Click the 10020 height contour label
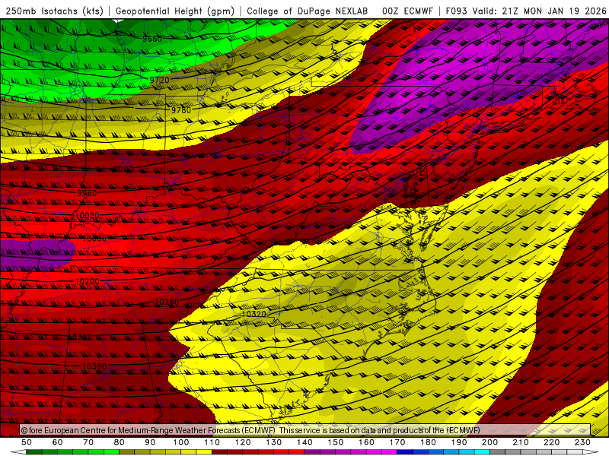This screenshot has width=609, height=456. click(x=87, y=215)
